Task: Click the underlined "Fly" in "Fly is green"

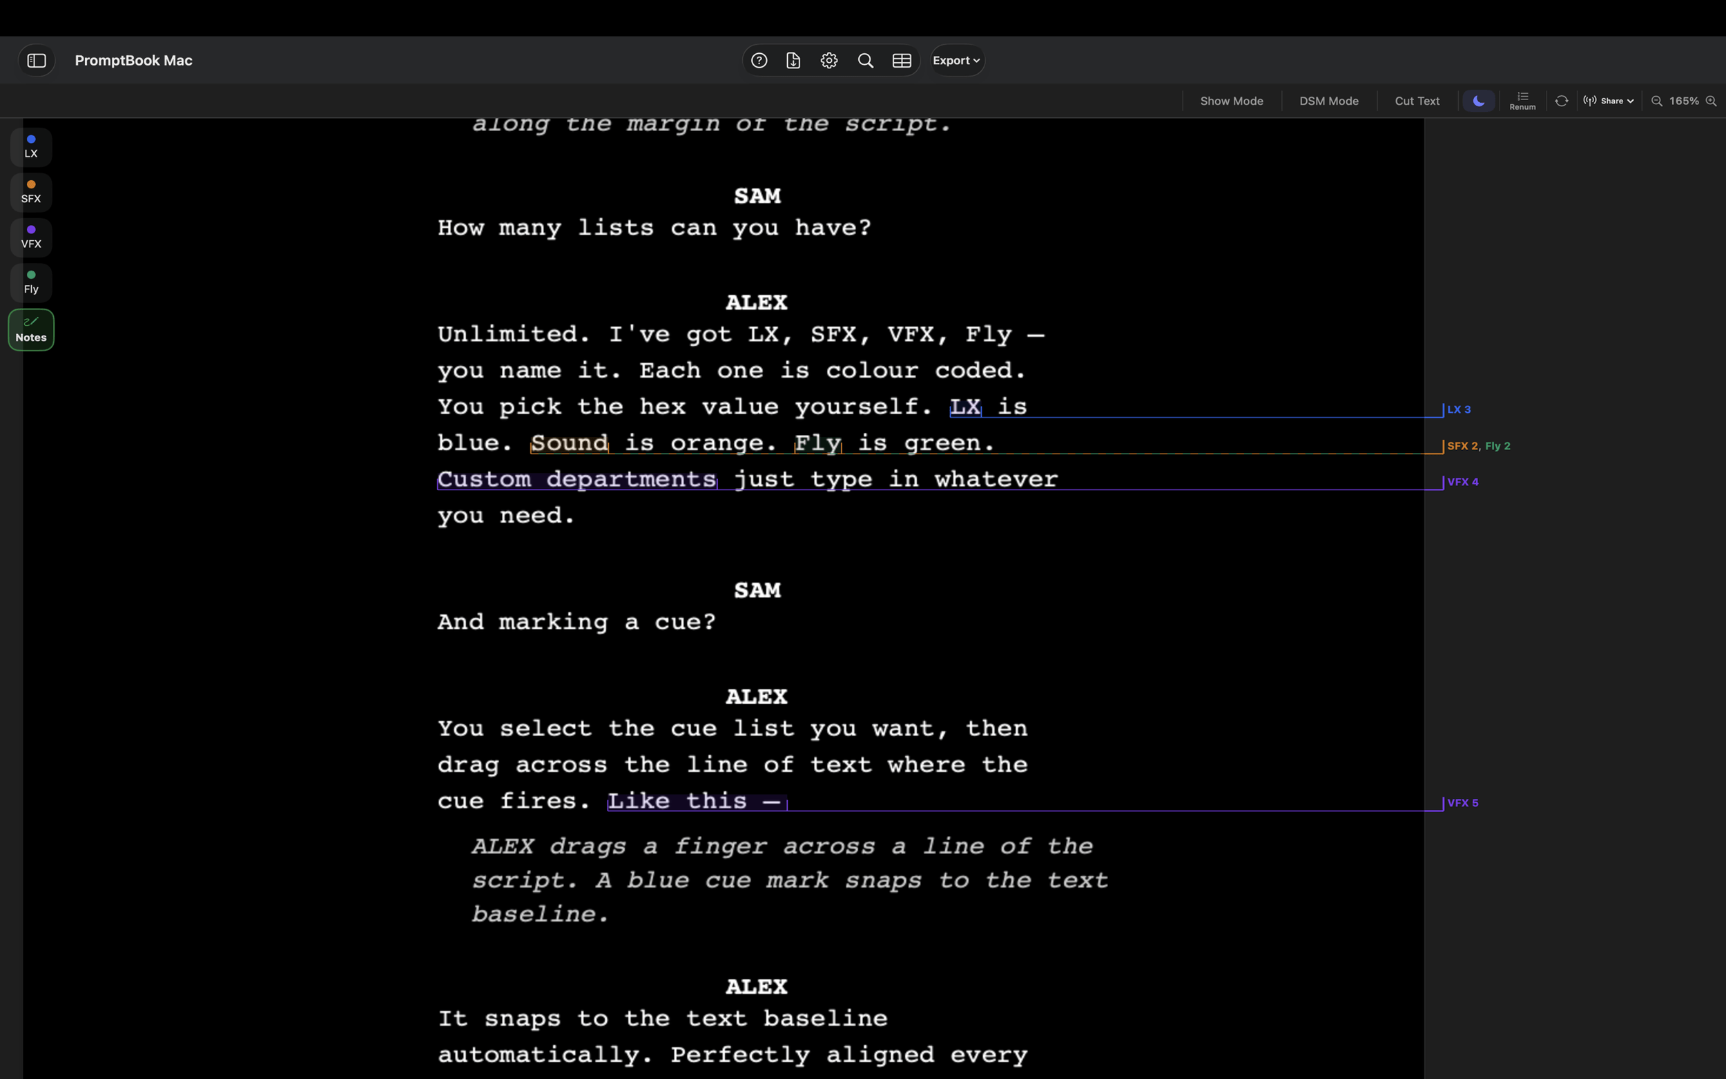Action: [817, 443]
